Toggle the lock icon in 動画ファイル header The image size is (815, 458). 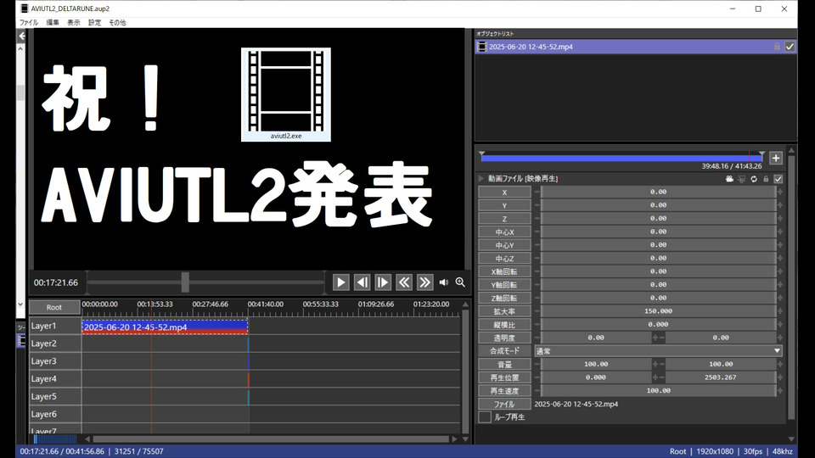pos(766,179)
